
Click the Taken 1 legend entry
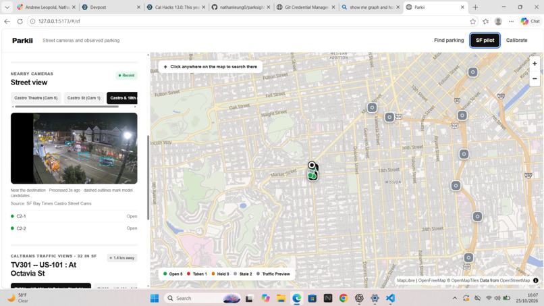pos(196,274)
